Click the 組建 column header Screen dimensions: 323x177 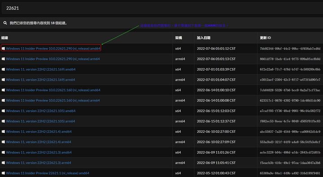tap(5, 38)
